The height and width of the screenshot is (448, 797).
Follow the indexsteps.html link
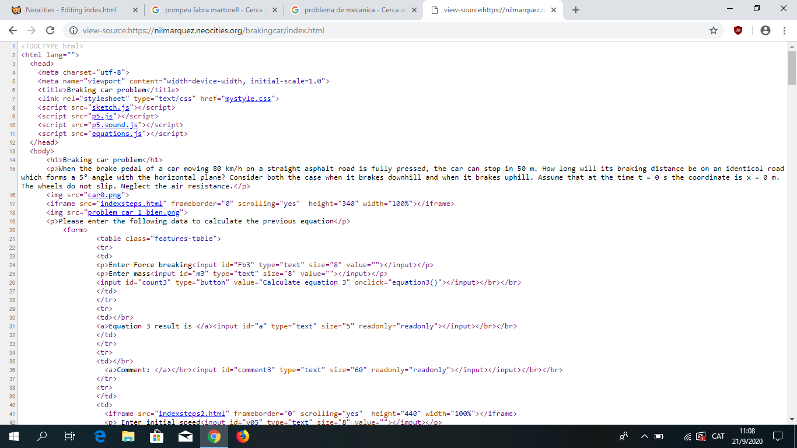click(131, 204)
